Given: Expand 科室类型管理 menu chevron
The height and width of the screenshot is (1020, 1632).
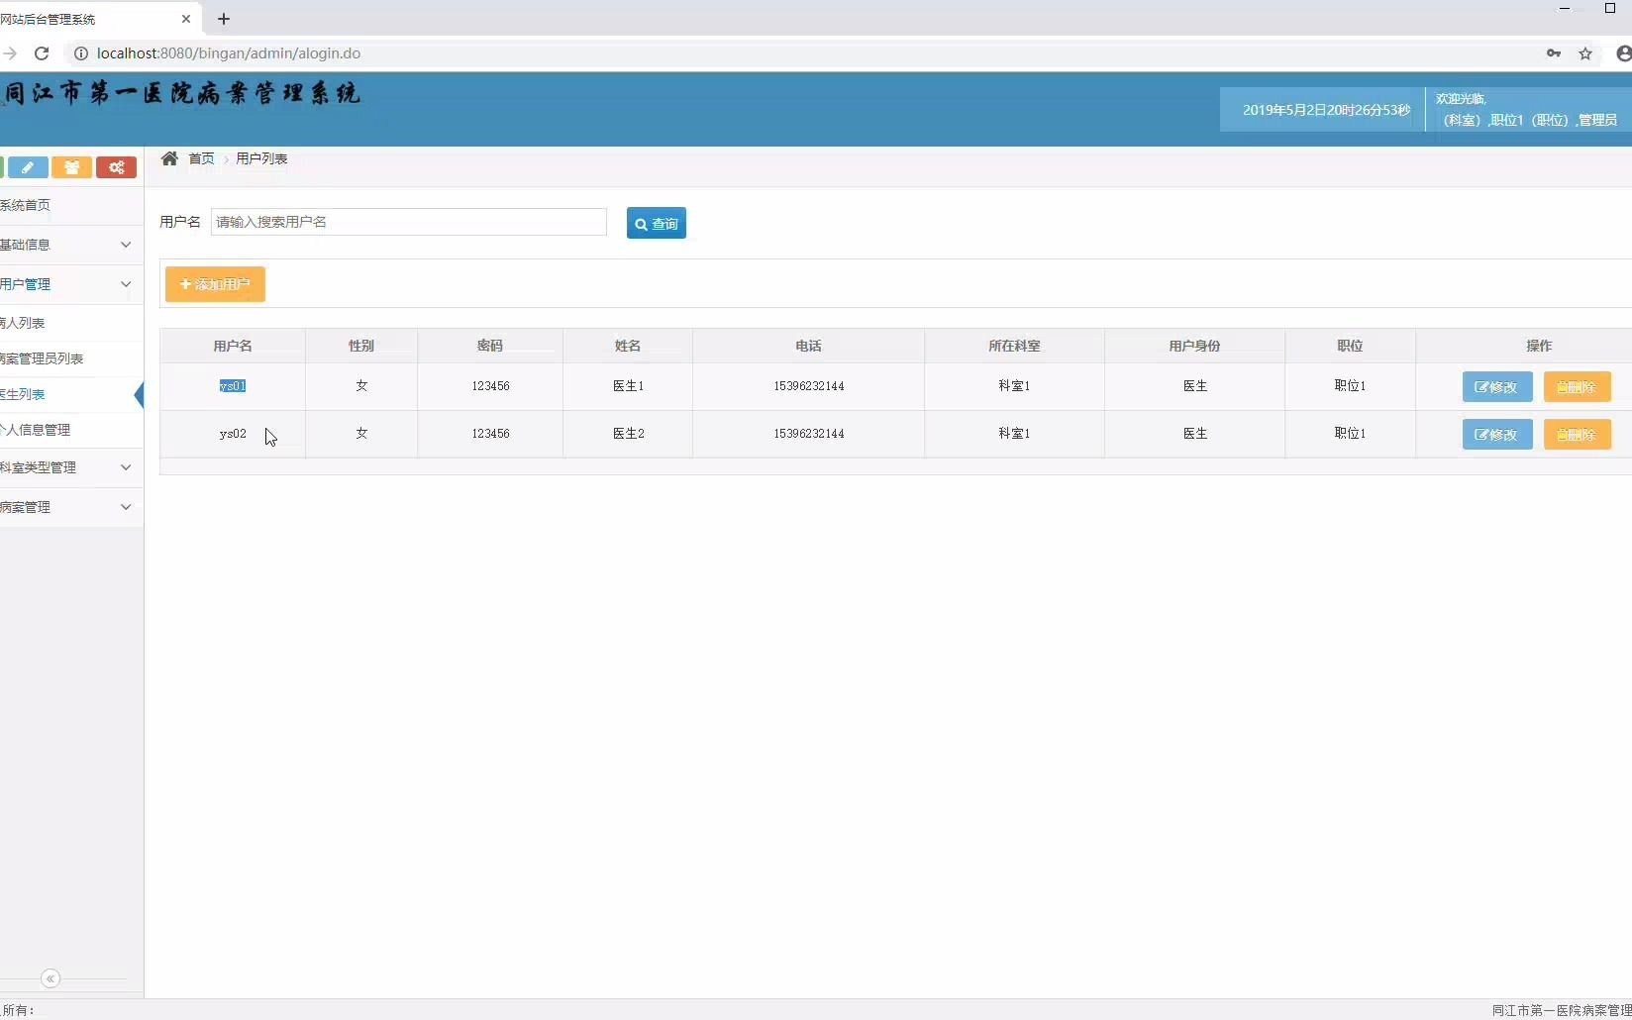Looking at the screenshot, I should point(126,467).
